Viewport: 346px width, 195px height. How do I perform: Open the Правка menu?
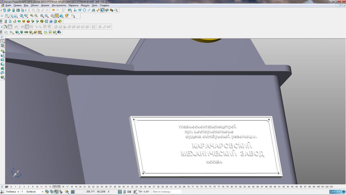pos(18,5)
